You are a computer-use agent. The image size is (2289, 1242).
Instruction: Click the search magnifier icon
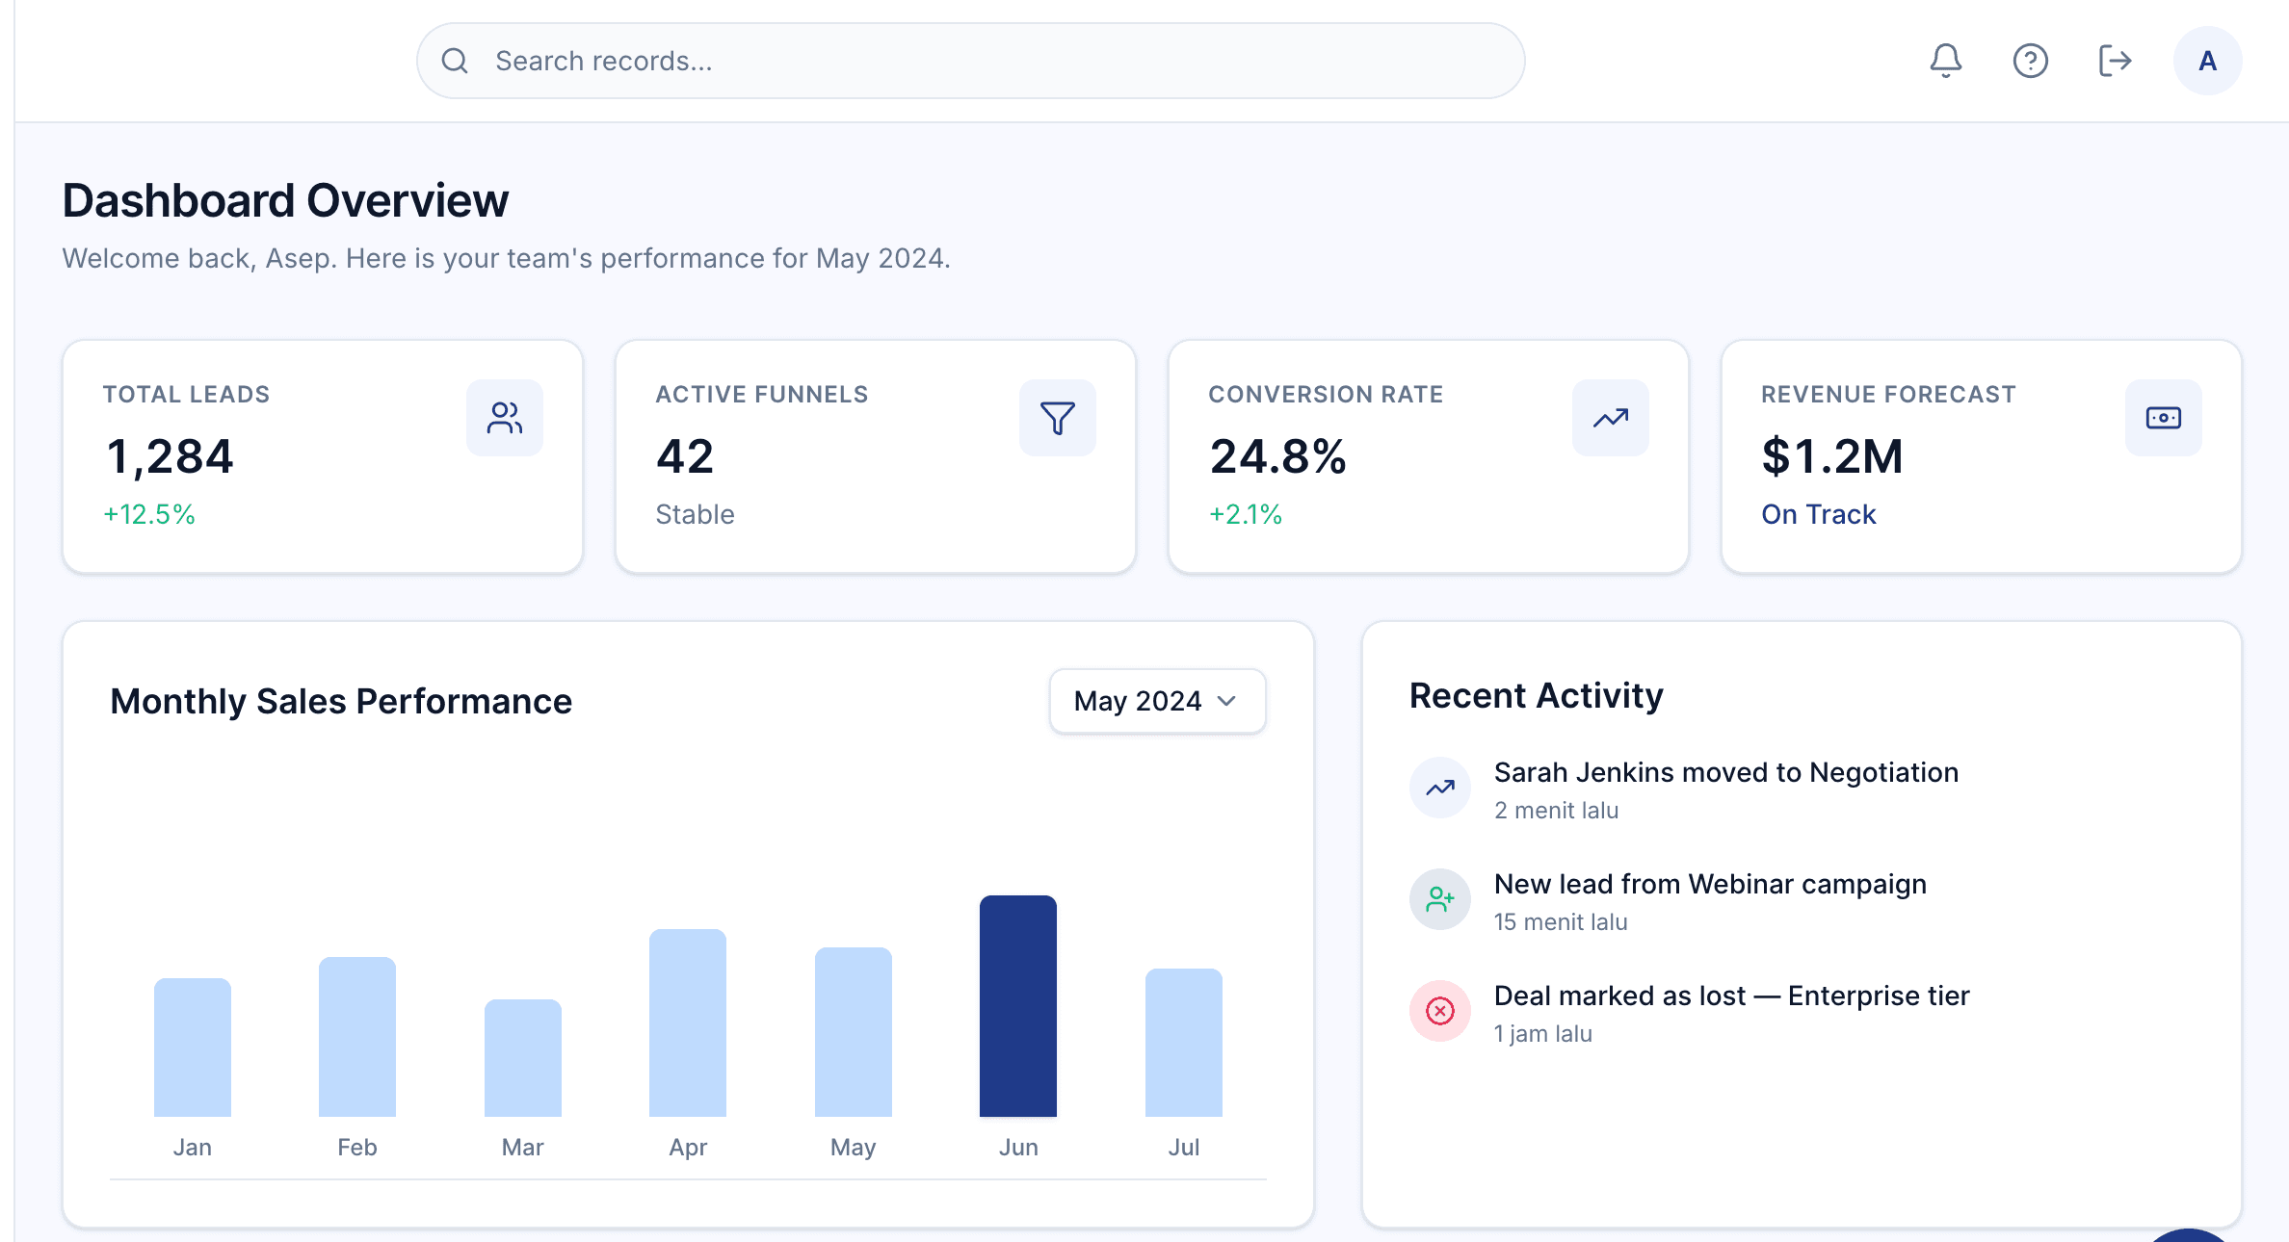(455, 61)
